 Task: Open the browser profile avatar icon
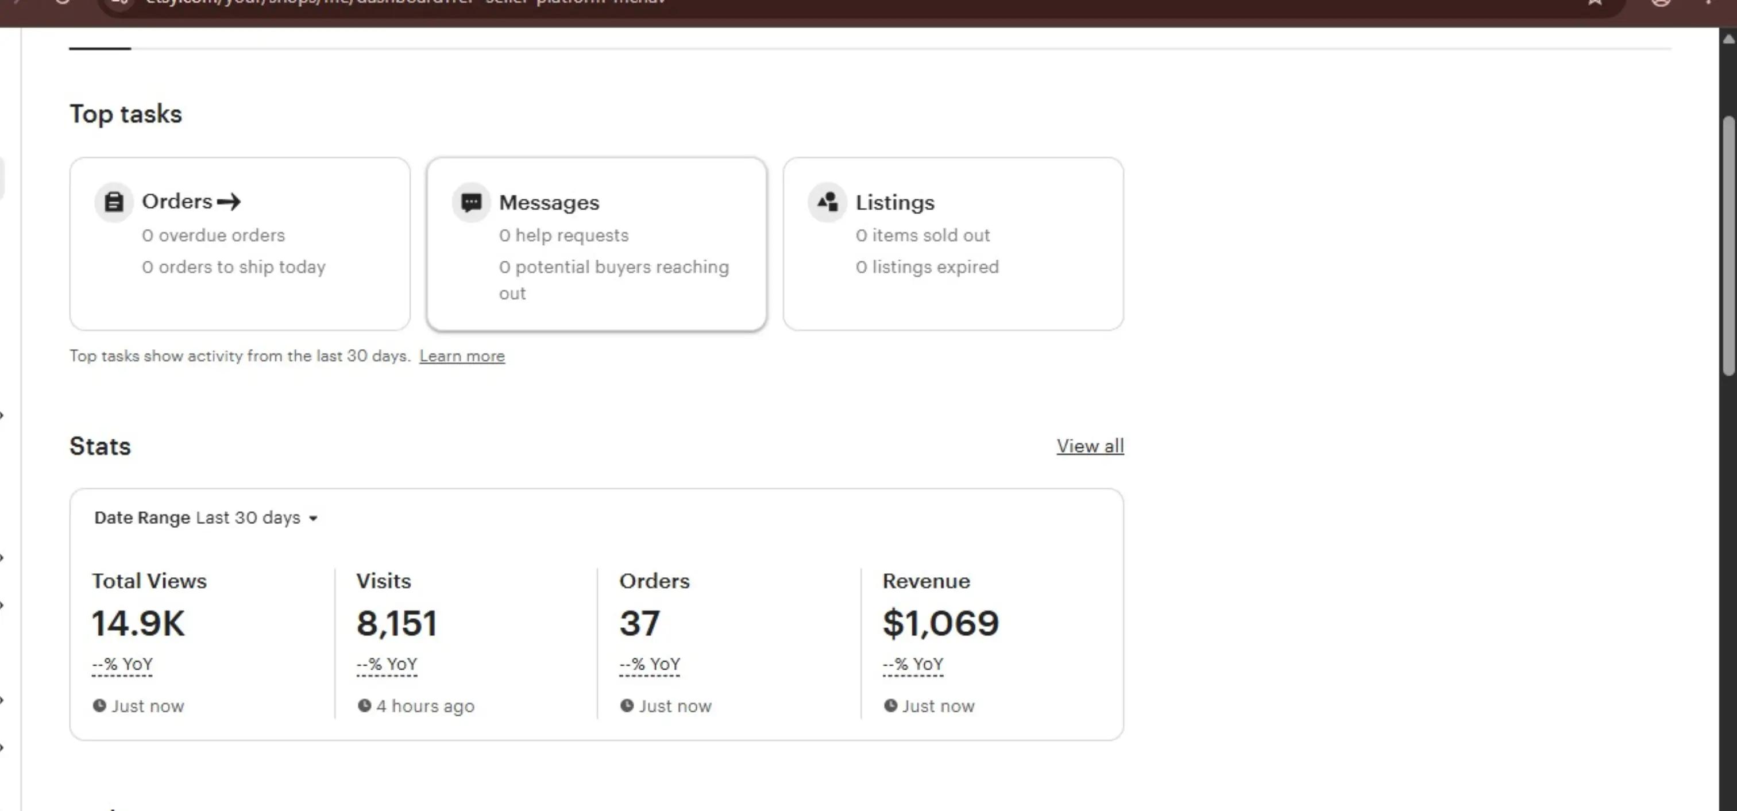[x=1660, y=2]
